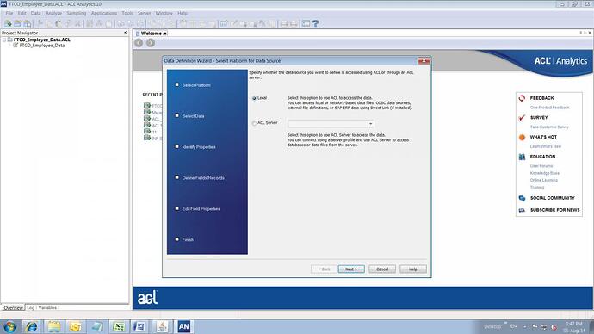
Task: Click the Select Data step checkbox
Action: tap(177, 115)
